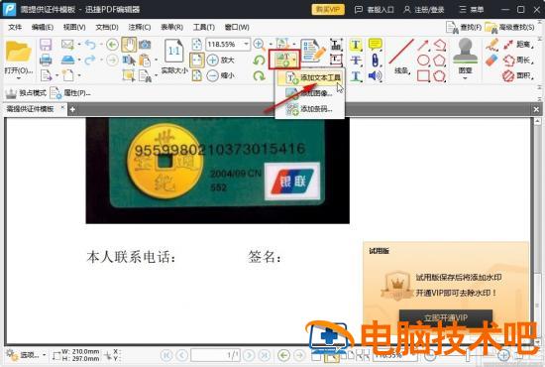Click the sound speaker annotation icon
The height and width of the screenshot is (367, 545).
coord(375,75)
